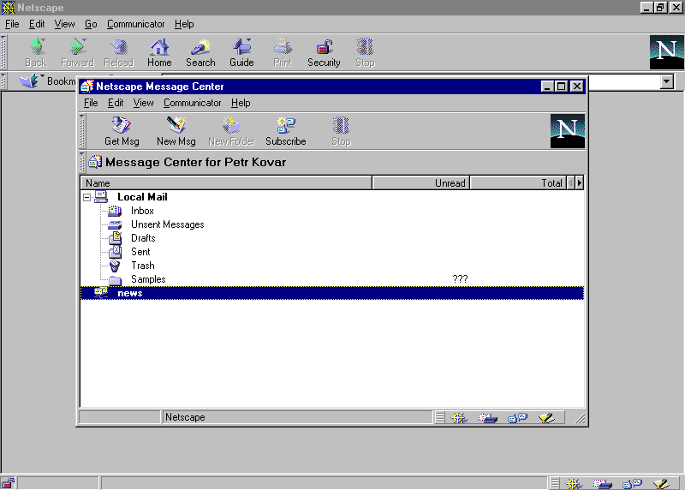The image size is (685, 490).
Task: Open Subscribe to discussion groups
Action: click(286, 131)
